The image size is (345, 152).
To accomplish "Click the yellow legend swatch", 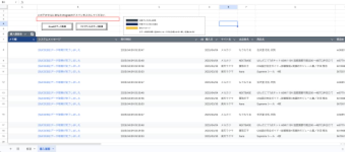I will coord(132,28).
